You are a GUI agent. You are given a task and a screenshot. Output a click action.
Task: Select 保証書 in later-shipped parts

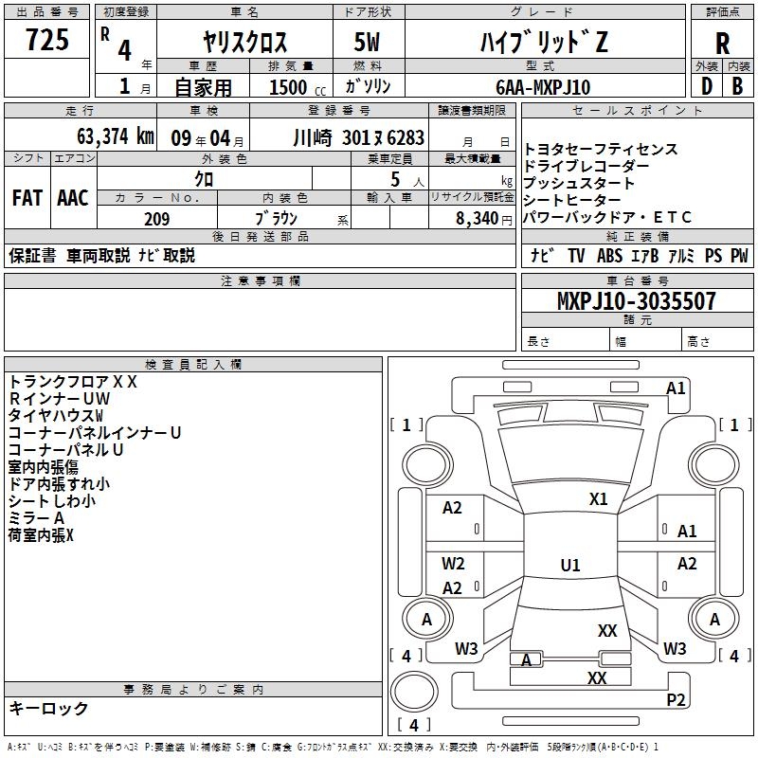click(x=32, y=255)
